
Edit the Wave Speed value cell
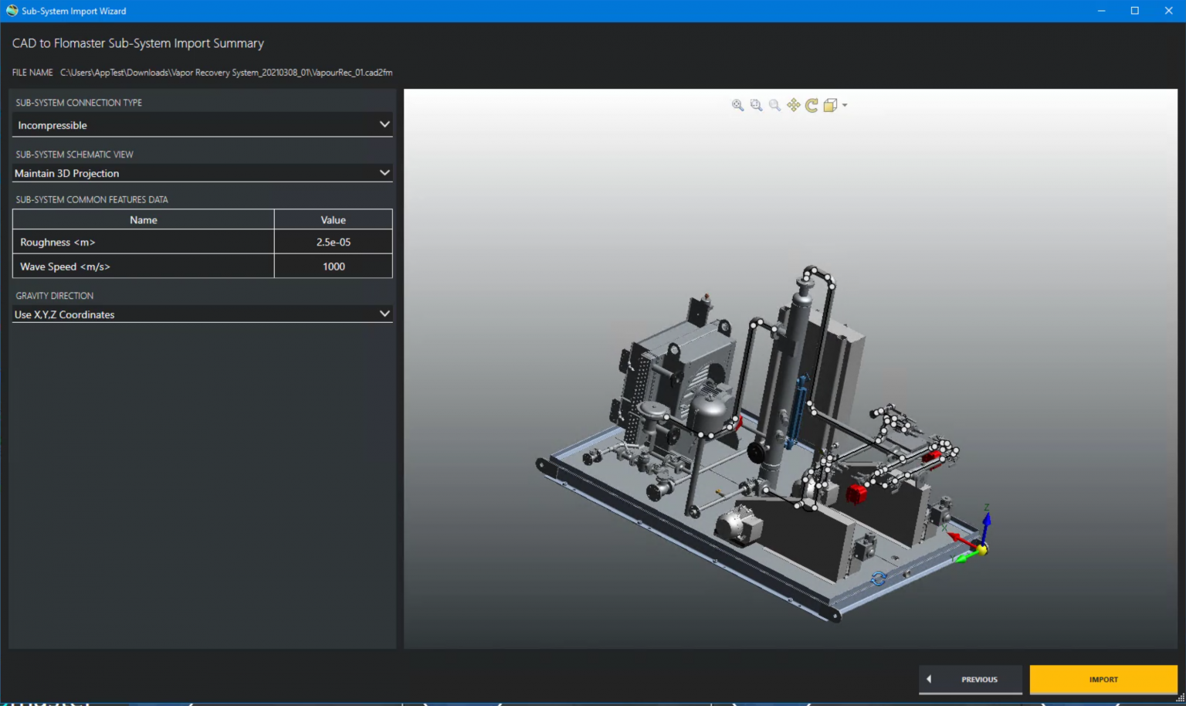[333, 266]
